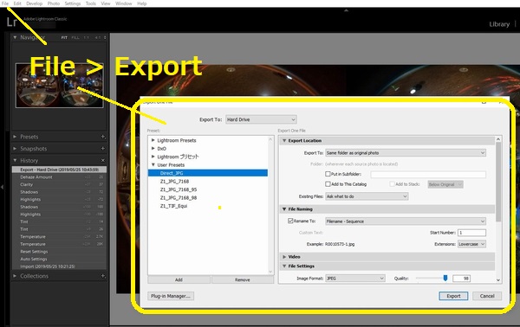Screen dimensions: 520x327
Task: Click the Navigator preview thumbnail
Action: point(59,86)
